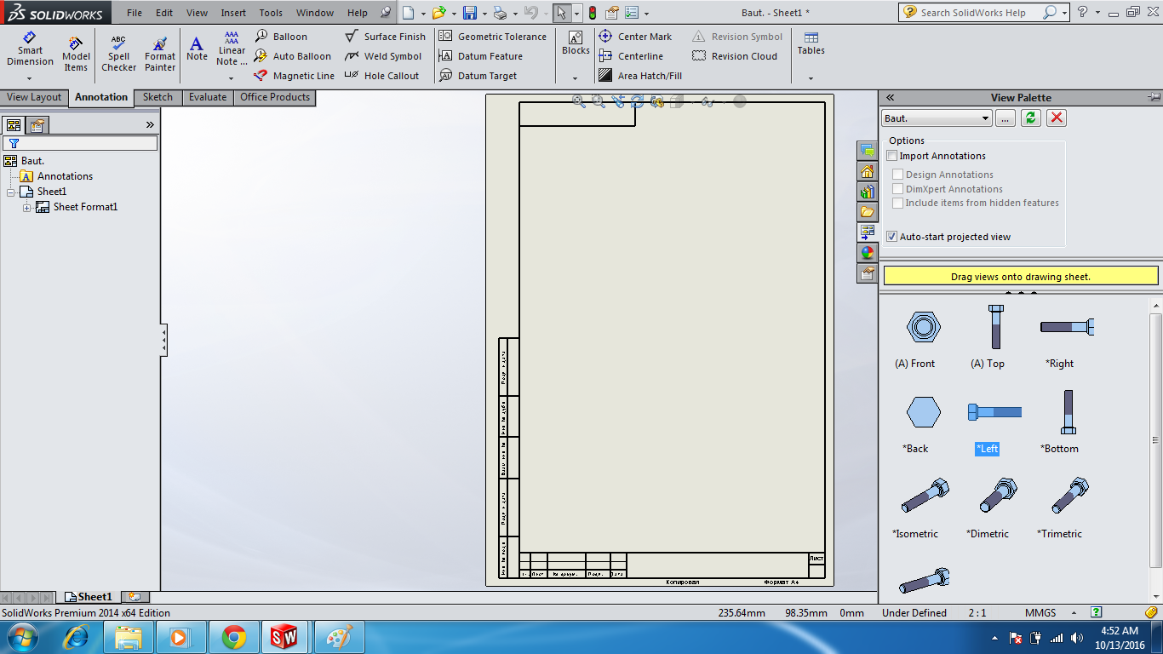
Task: Open Google Chrome from the taskbar
Action: [234, 637]
